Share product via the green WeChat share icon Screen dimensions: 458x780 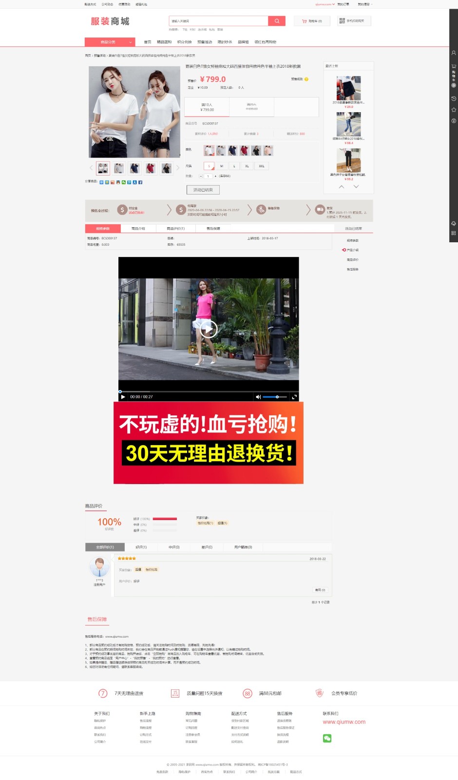pos(123,182)
